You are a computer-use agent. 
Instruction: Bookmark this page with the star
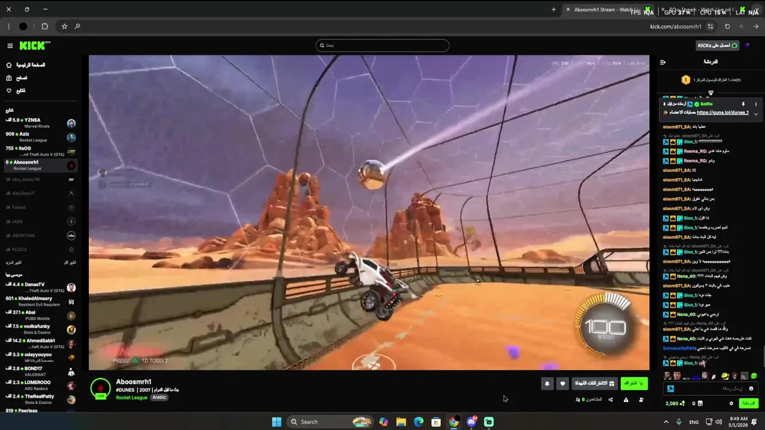[x=65, y=26]
